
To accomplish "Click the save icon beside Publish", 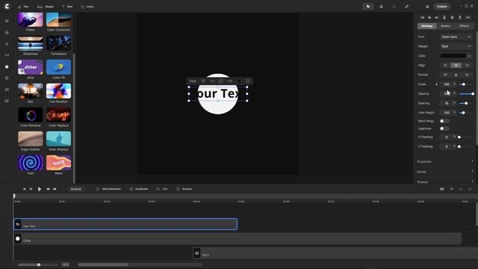I will click(427, 7).
